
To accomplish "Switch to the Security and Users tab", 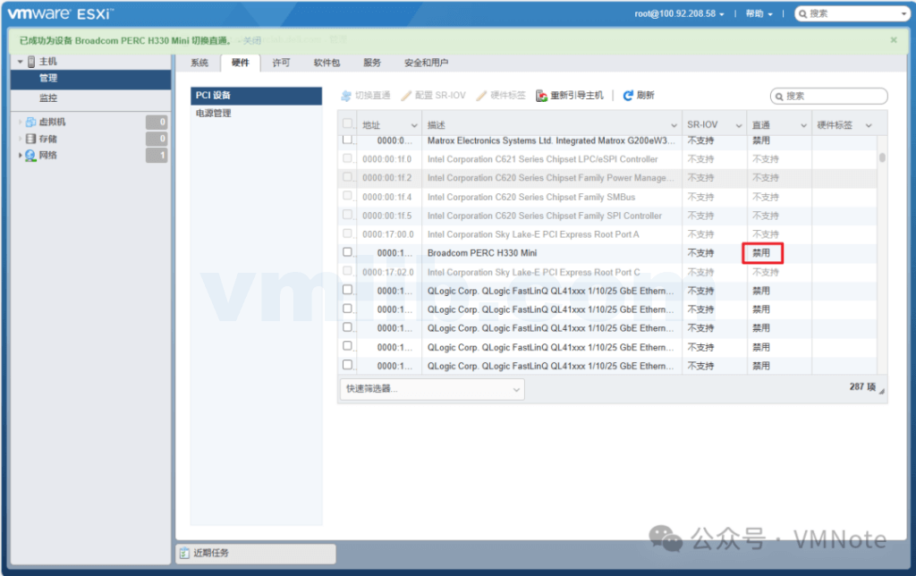I will 426,63.
